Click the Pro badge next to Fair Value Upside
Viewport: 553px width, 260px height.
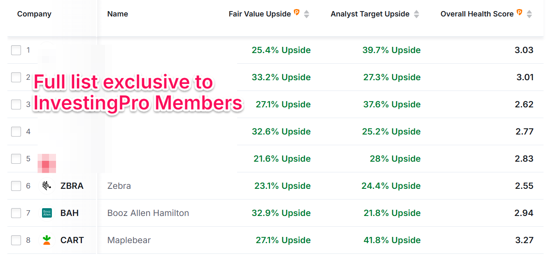point(296,13)
